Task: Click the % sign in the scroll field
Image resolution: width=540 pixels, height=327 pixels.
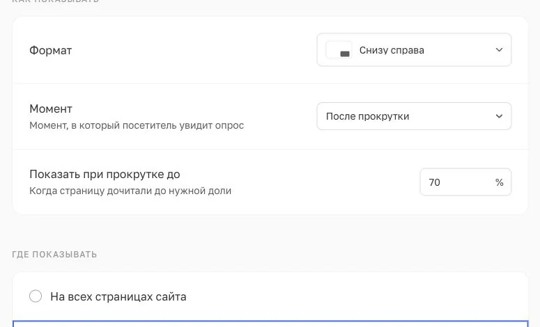Action: (x=500, y=182)
